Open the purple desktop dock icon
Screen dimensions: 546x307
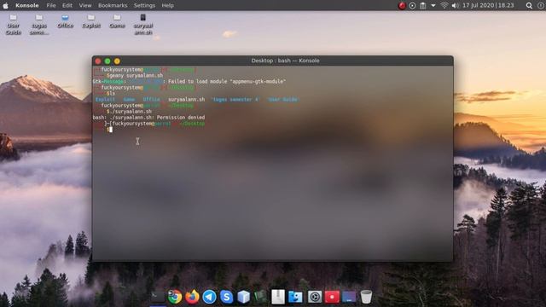pyautogui.click(x=349, y=297)
